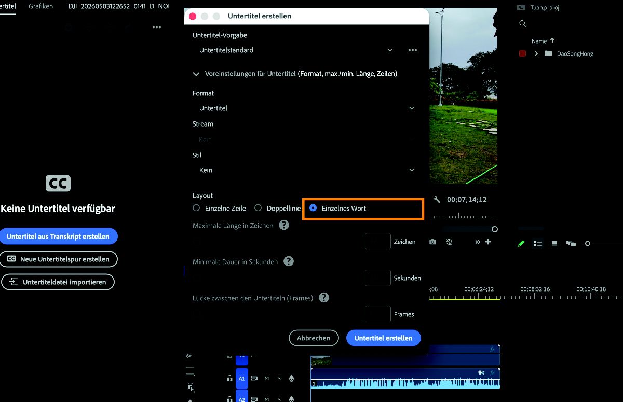Open the Format dropdown showing Untertitel
Screen dimensions: 623x402
[x=306, y=108]
